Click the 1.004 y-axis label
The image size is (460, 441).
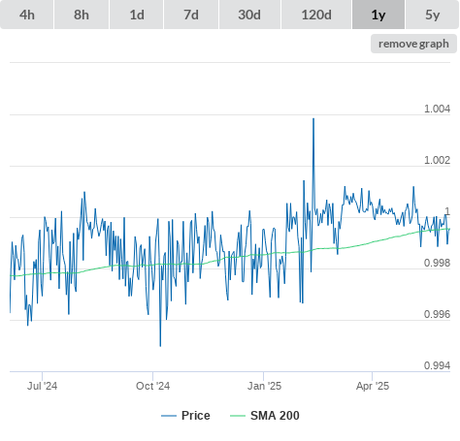[437, 109]
